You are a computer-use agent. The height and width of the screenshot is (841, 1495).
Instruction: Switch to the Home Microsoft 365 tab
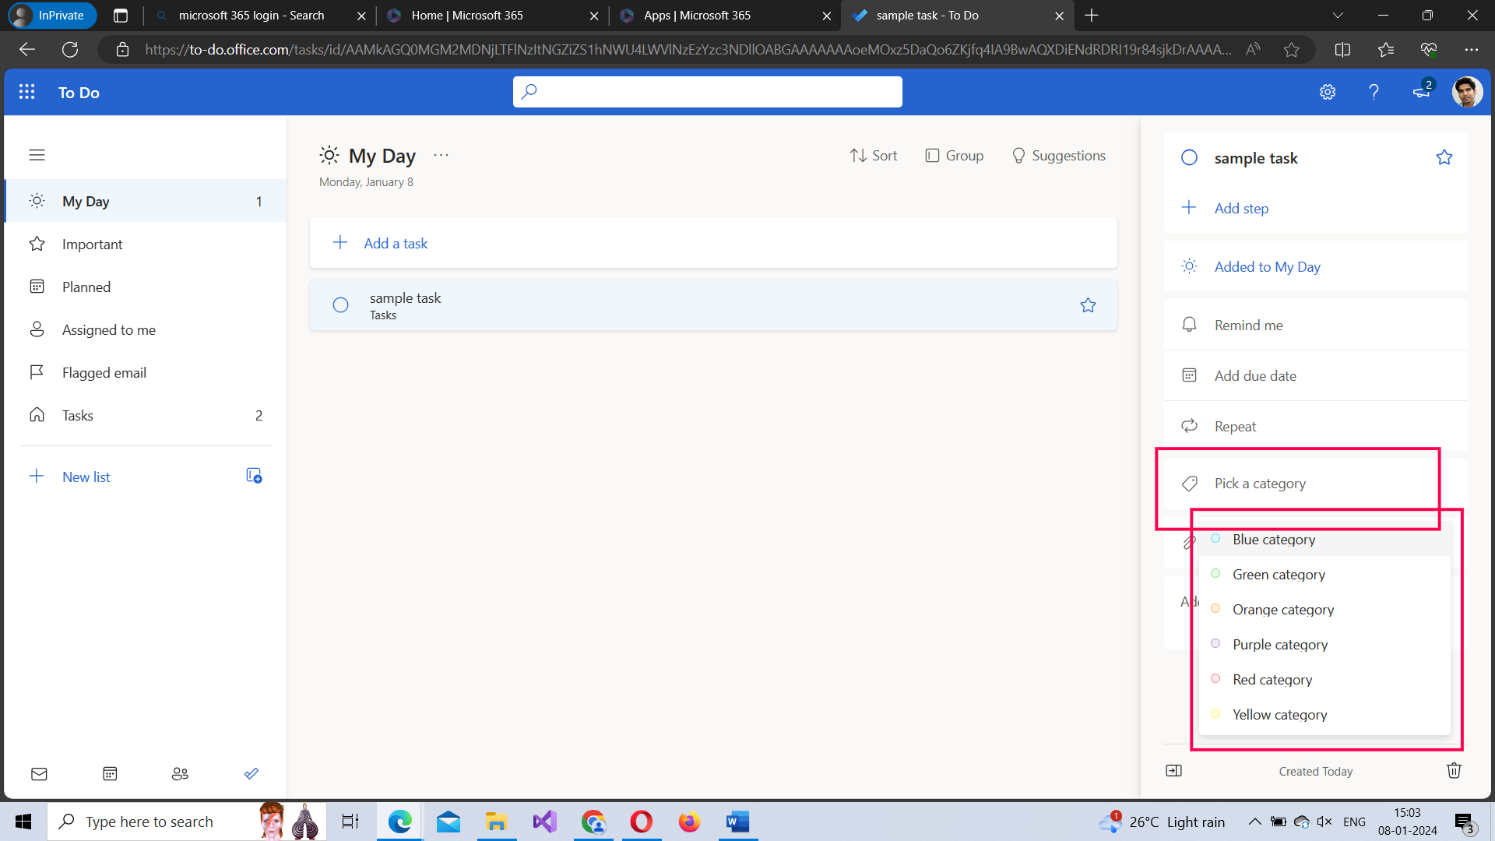coord(467,15)
